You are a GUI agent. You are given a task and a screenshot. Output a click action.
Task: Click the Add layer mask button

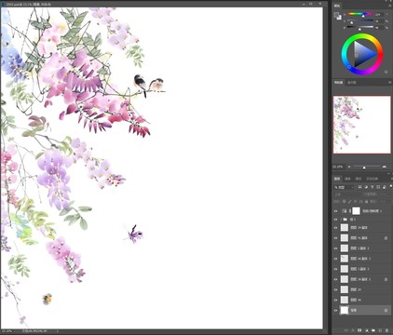359,330
